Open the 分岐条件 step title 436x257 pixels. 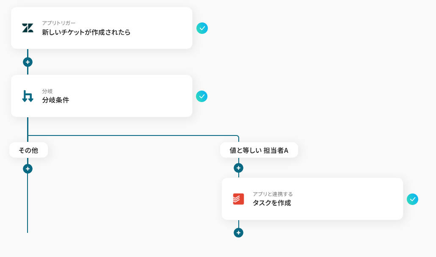pos(55,100)
